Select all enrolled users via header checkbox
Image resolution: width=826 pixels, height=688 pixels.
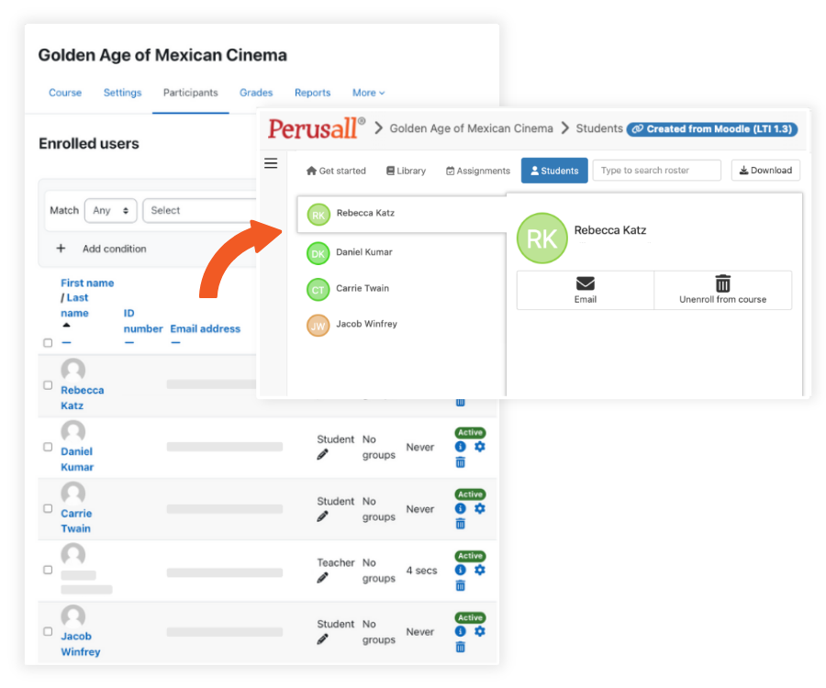(x=48, y=342)
